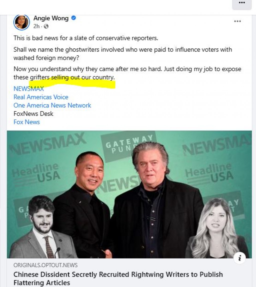Open the One America News Network link
This screenshot has width=256, height=287.
pos(52,105)
